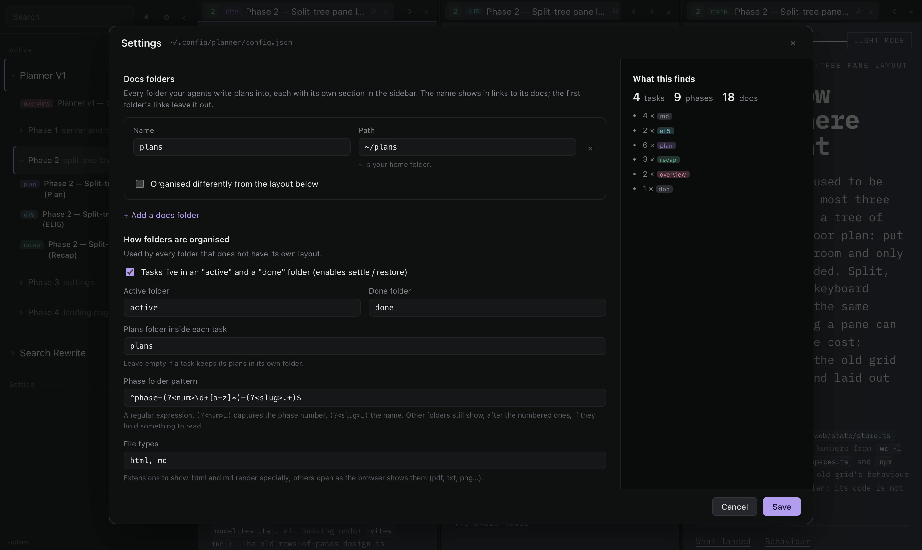Image resolution: width=922 pixels, height=550 pixels.
Task: Uncheck the active and done folder option
Action: coord(130,272)
